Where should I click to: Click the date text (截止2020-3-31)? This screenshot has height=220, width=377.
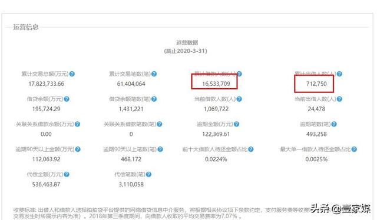click(186, 51)
